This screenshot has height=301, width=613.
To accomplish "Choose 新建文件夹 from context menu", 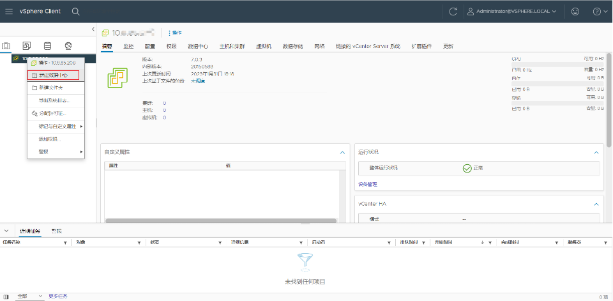I will pyautogui.click(x=56, y=88).
